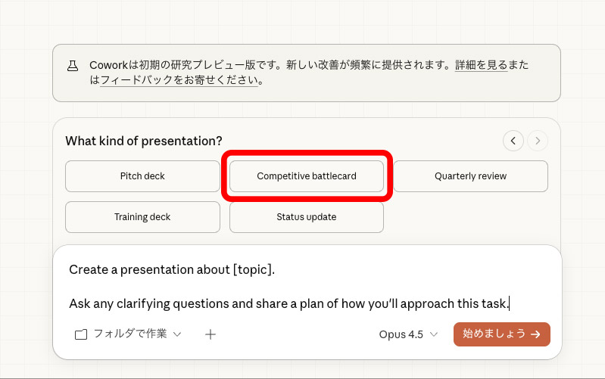Screen dimensions: 605x379
Task: Expand the フォルダで作業 dropdown
Action: pos(129,334)
